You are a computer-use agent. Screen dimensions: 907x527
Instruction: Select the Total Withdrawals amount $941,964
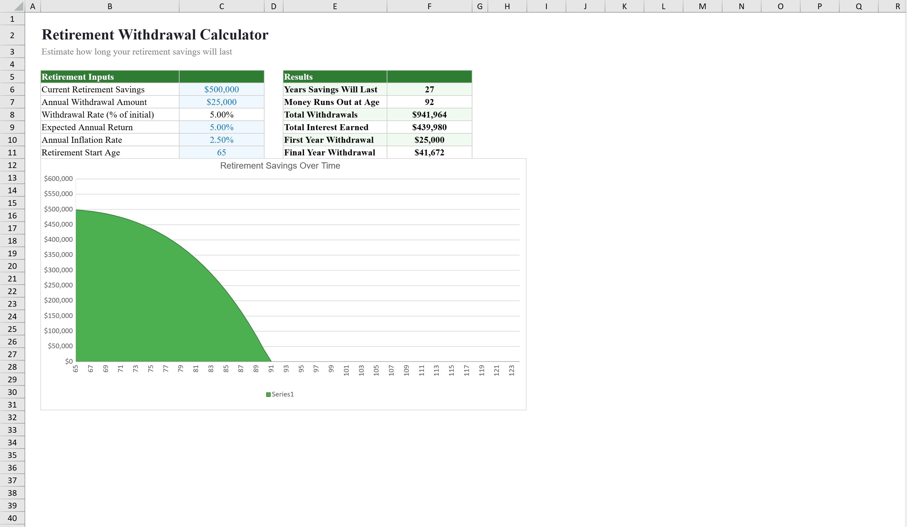tap(429, 114)
